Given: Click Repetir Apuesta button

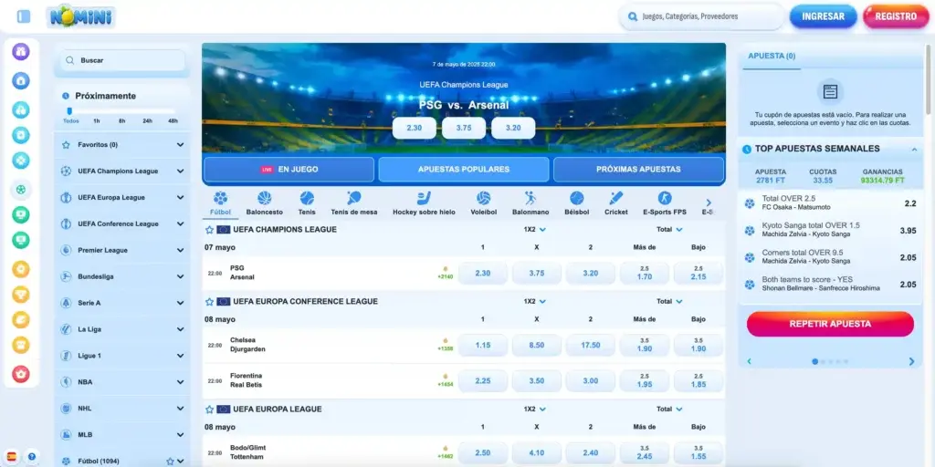Looking at the screenshot, I should coord(830,324).
